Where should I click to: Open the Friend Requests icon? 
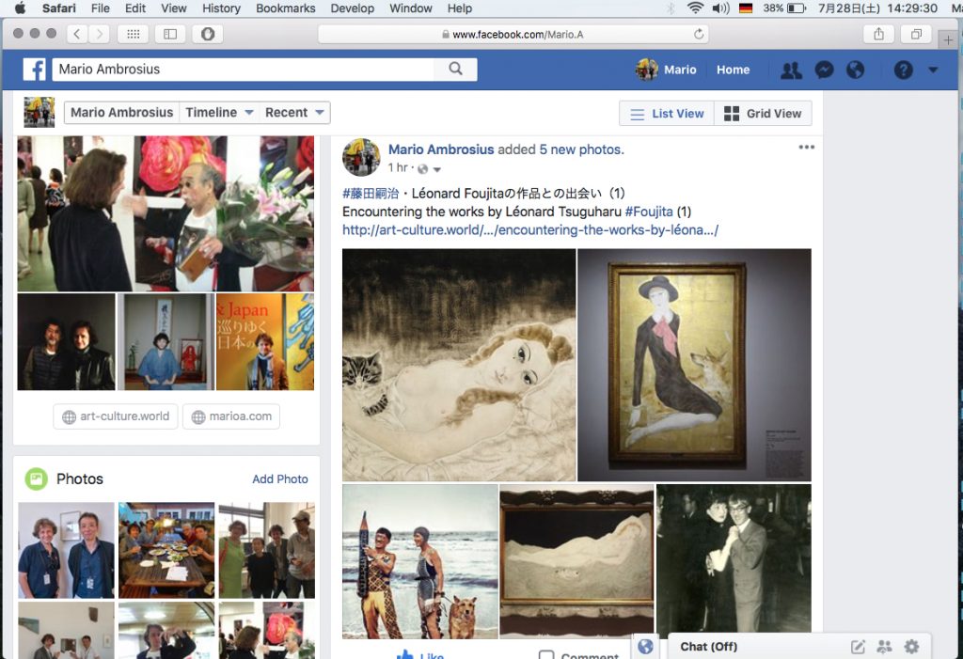791,70
